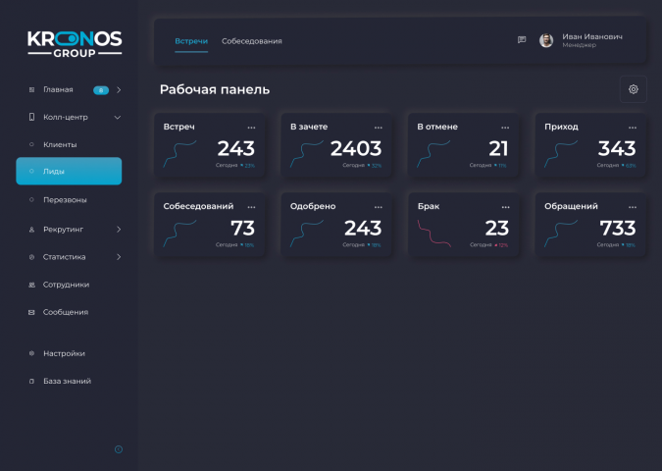Click the value 343 on Приход card
The height and width of the screenshot is (471, 662).
click(617, 148)
